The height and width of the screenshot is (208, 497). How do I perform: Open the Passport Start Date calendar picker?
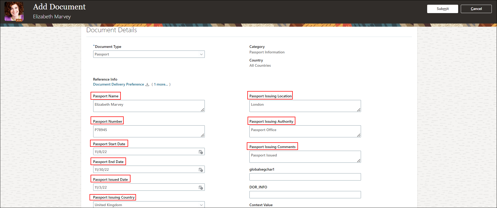tap(201, 152)
